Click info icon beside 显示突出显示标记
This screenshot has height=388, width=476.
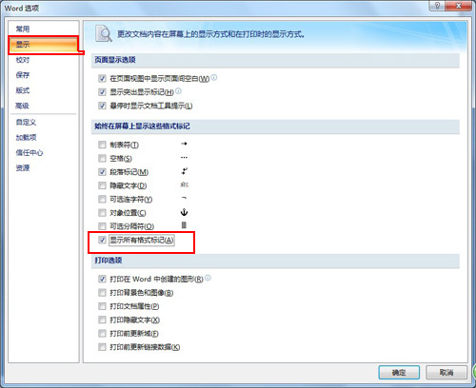[178, 90]
